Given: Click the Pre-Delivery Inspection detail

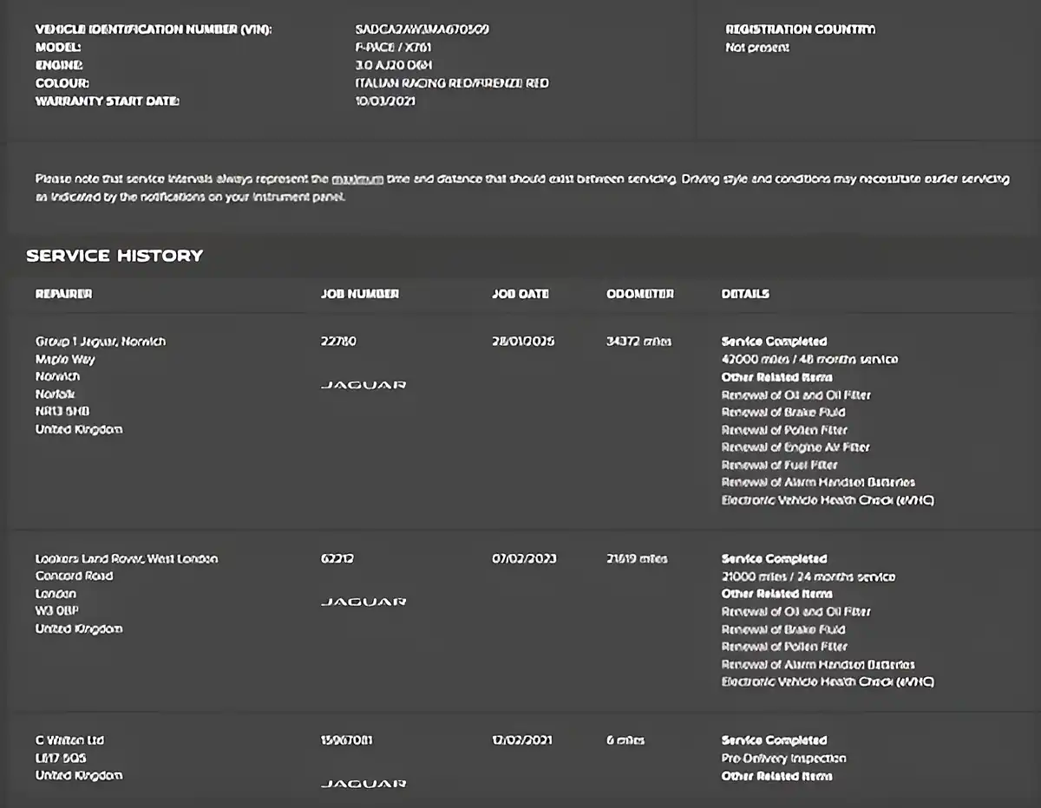Looking at the screenshot, I should [x=783, y=758].
